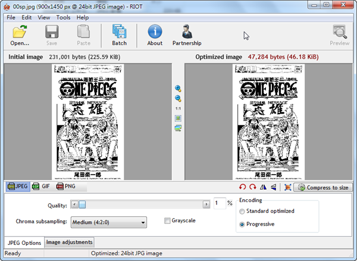This screenshot has height=261, width=357.
Task: Rotate image 90 degrees counter-clockwise
Action: [243, 187]
